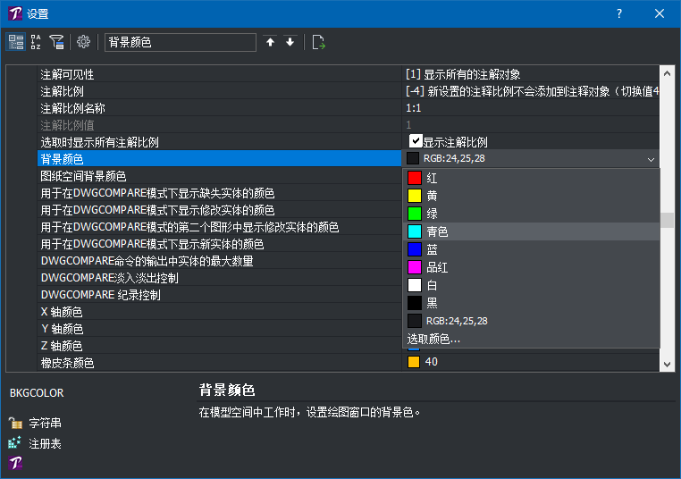
Task: Collapse the 背景颜色 dropdown arrow
Action: [x=650, y=159]
